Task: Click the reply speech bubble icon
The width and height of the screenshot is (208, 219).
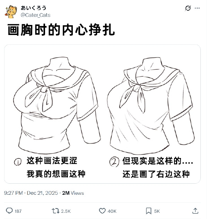Action: (x=9, y=211)
